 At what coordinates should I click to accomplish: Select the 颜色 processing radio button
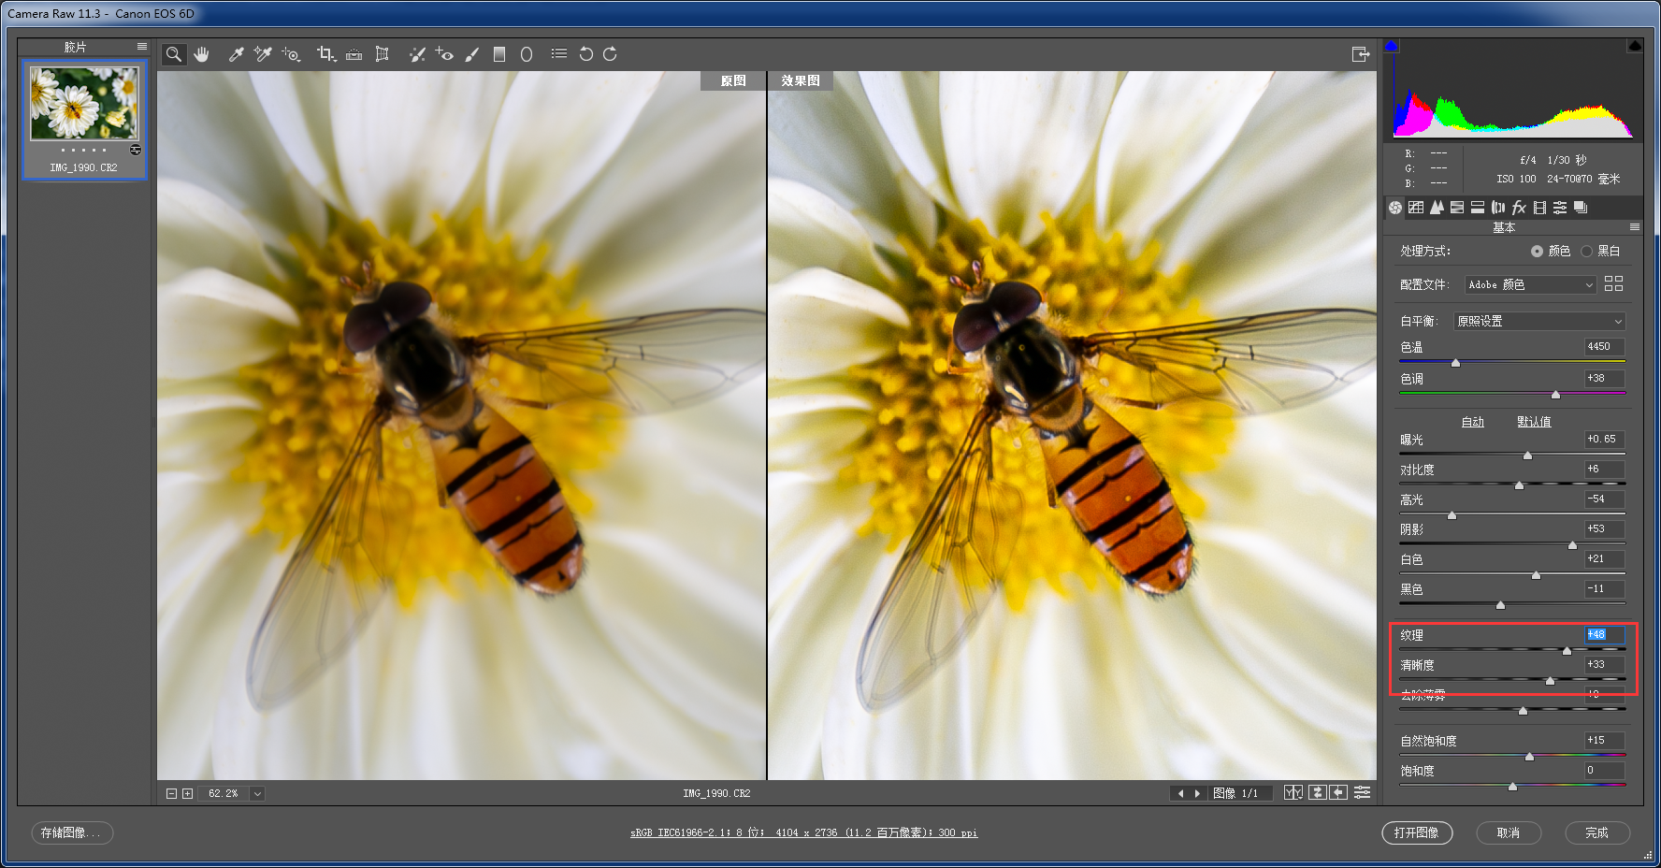1537,251
